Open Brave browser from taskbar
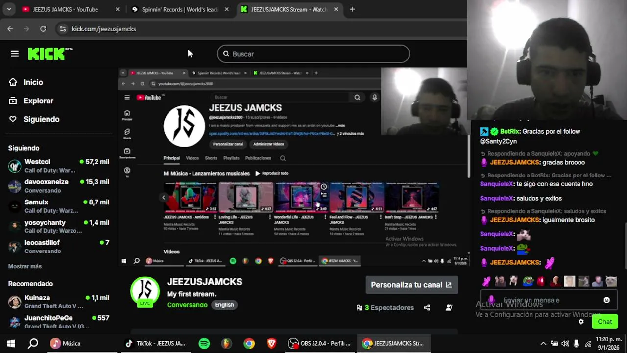 [271, 343]
